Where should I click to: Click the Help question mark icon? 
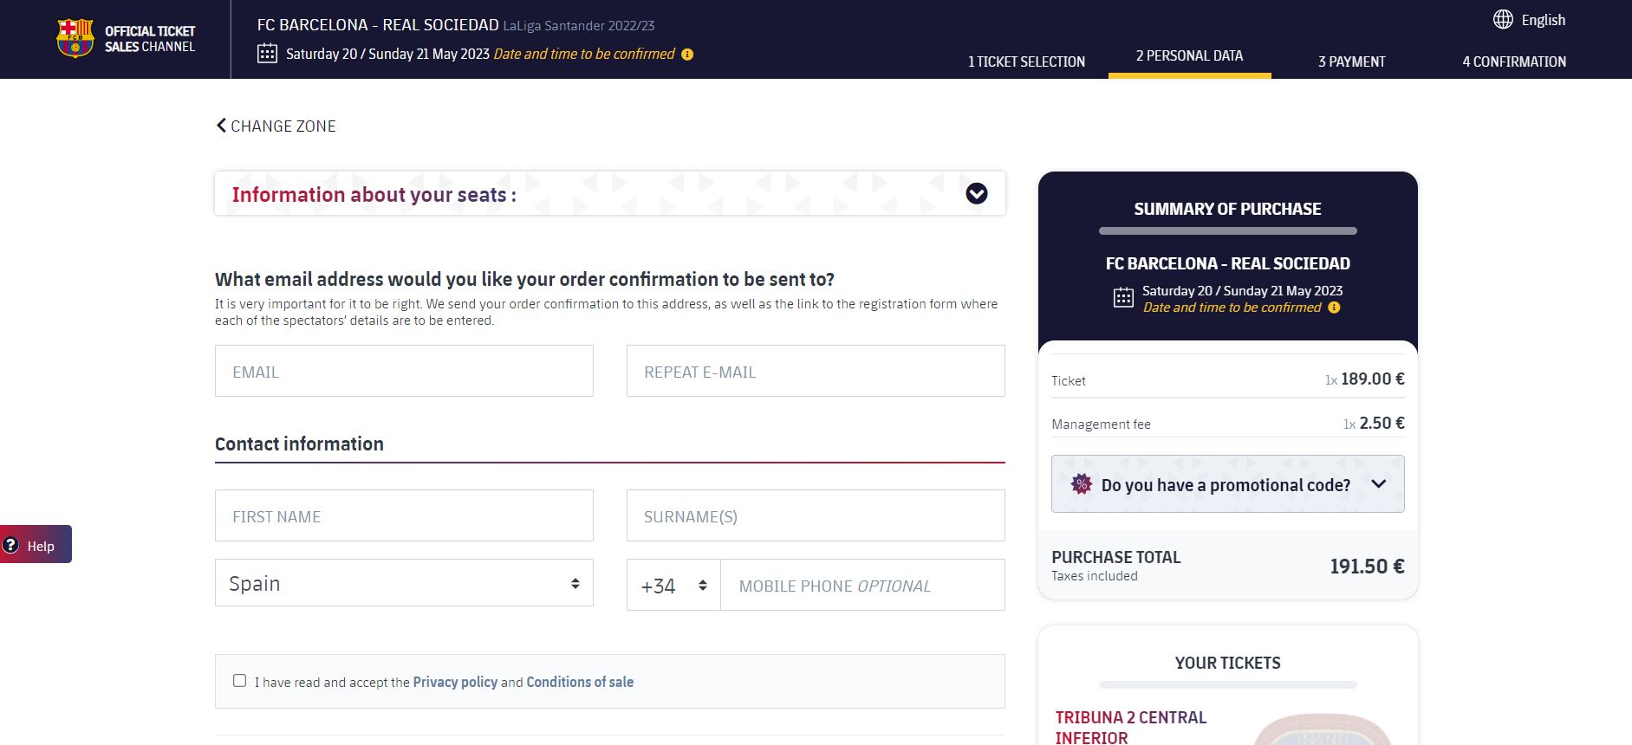(x=11, y=545)
